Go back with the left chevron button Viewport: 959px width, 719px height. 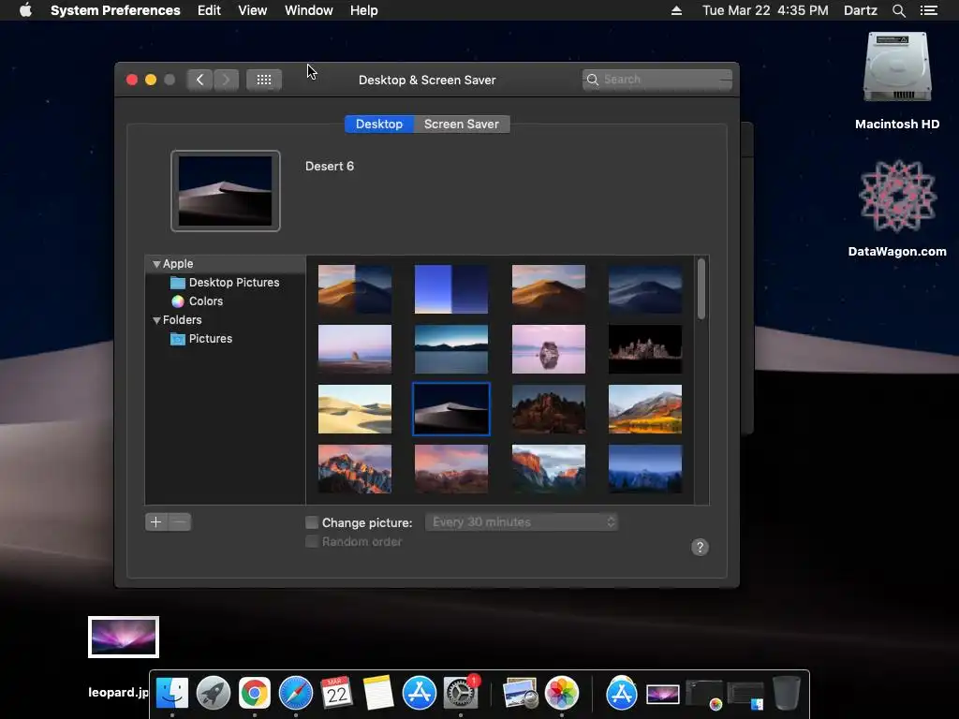[199, 80]
